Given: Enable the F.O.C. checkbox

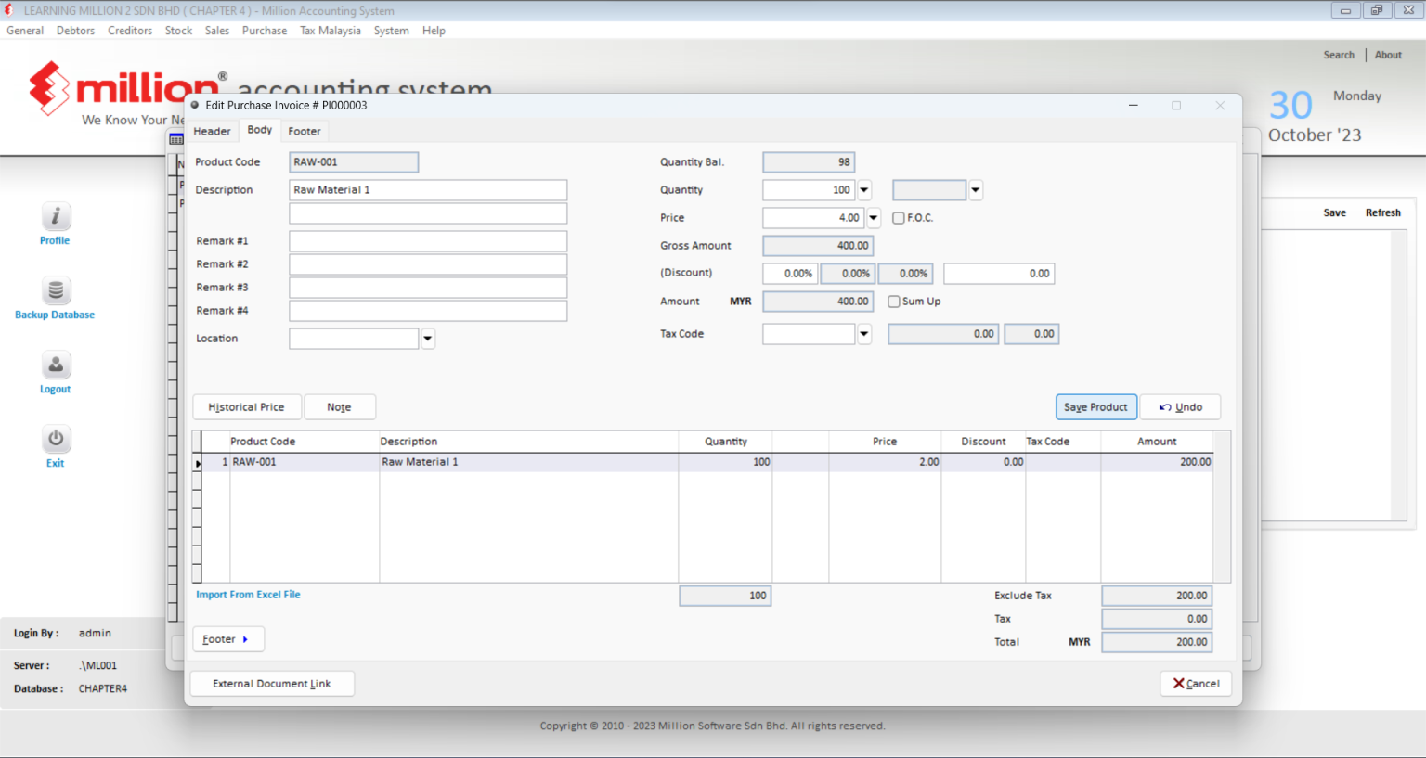Looking at the screenshot, I should click(898, 217).
